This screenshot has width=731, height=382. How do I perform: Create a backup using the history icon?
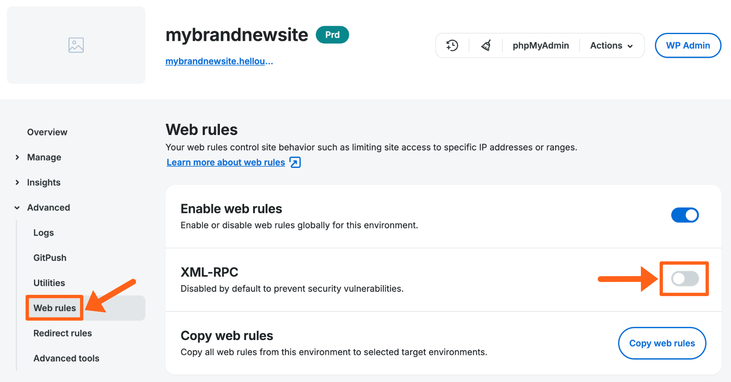[x=452, y=45]
